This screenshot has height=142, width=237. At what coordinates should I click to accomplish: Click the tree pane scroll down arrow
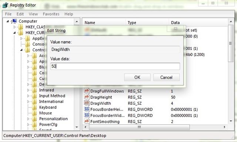77,127
